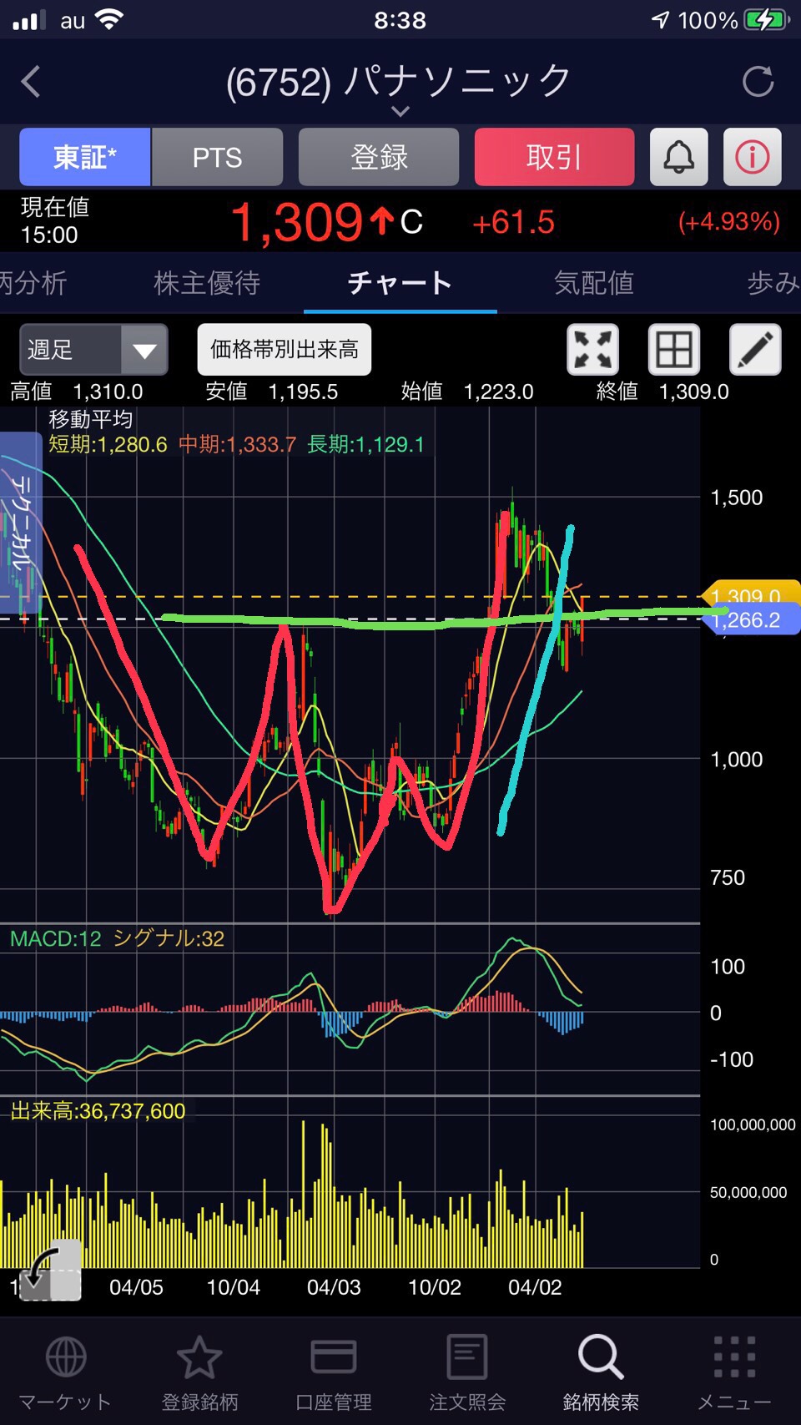This screenshot has width=801, height=1425.
Task: Tap the (+4.93%) percent change
Action: click(x=729, y=222)
